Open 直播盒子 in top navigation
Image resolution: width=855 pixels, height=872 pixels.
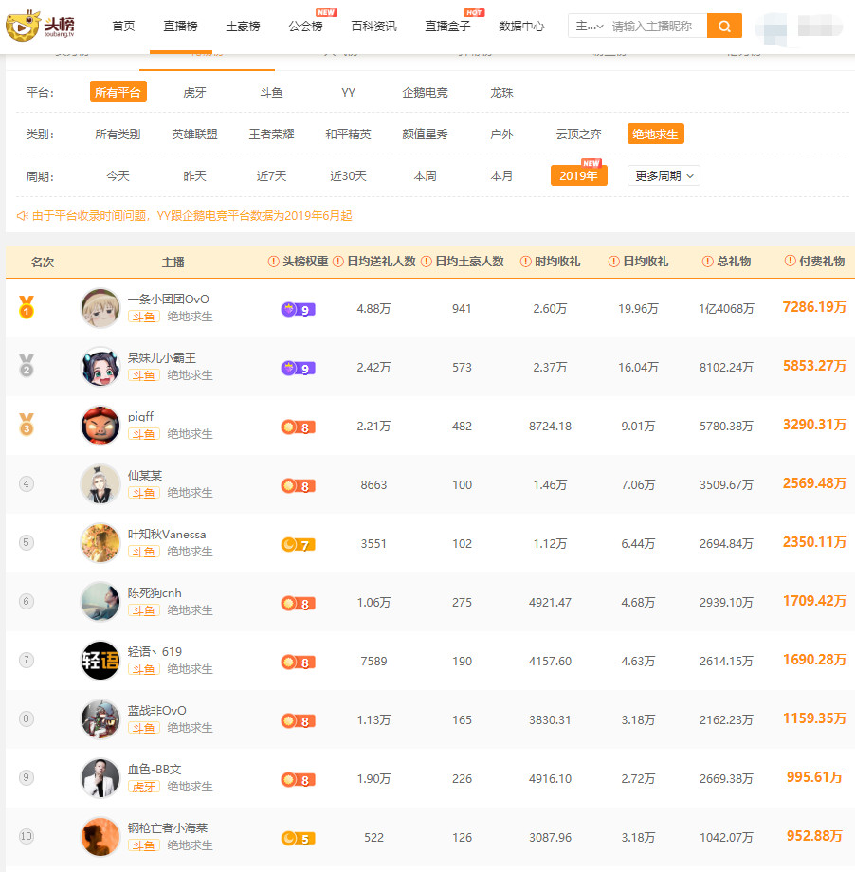tap(447, 27)
